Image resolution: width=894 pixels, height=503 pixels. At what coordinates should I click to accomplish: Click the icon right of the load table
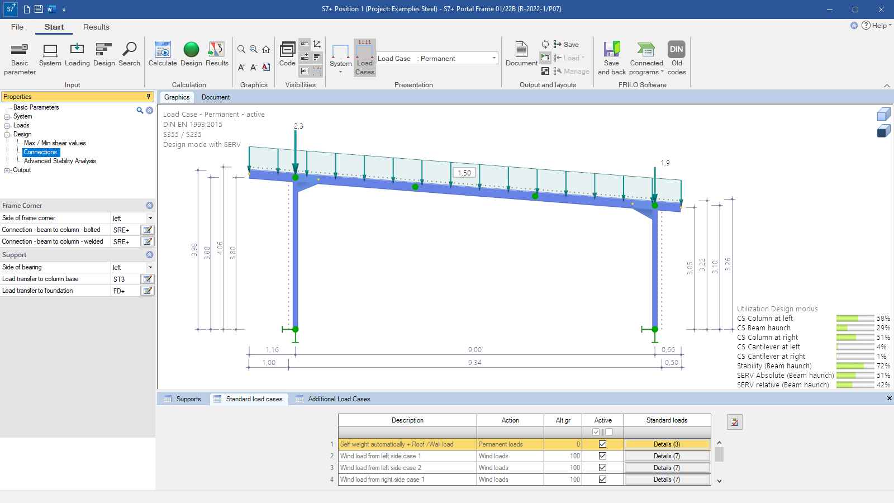[734, 422]
